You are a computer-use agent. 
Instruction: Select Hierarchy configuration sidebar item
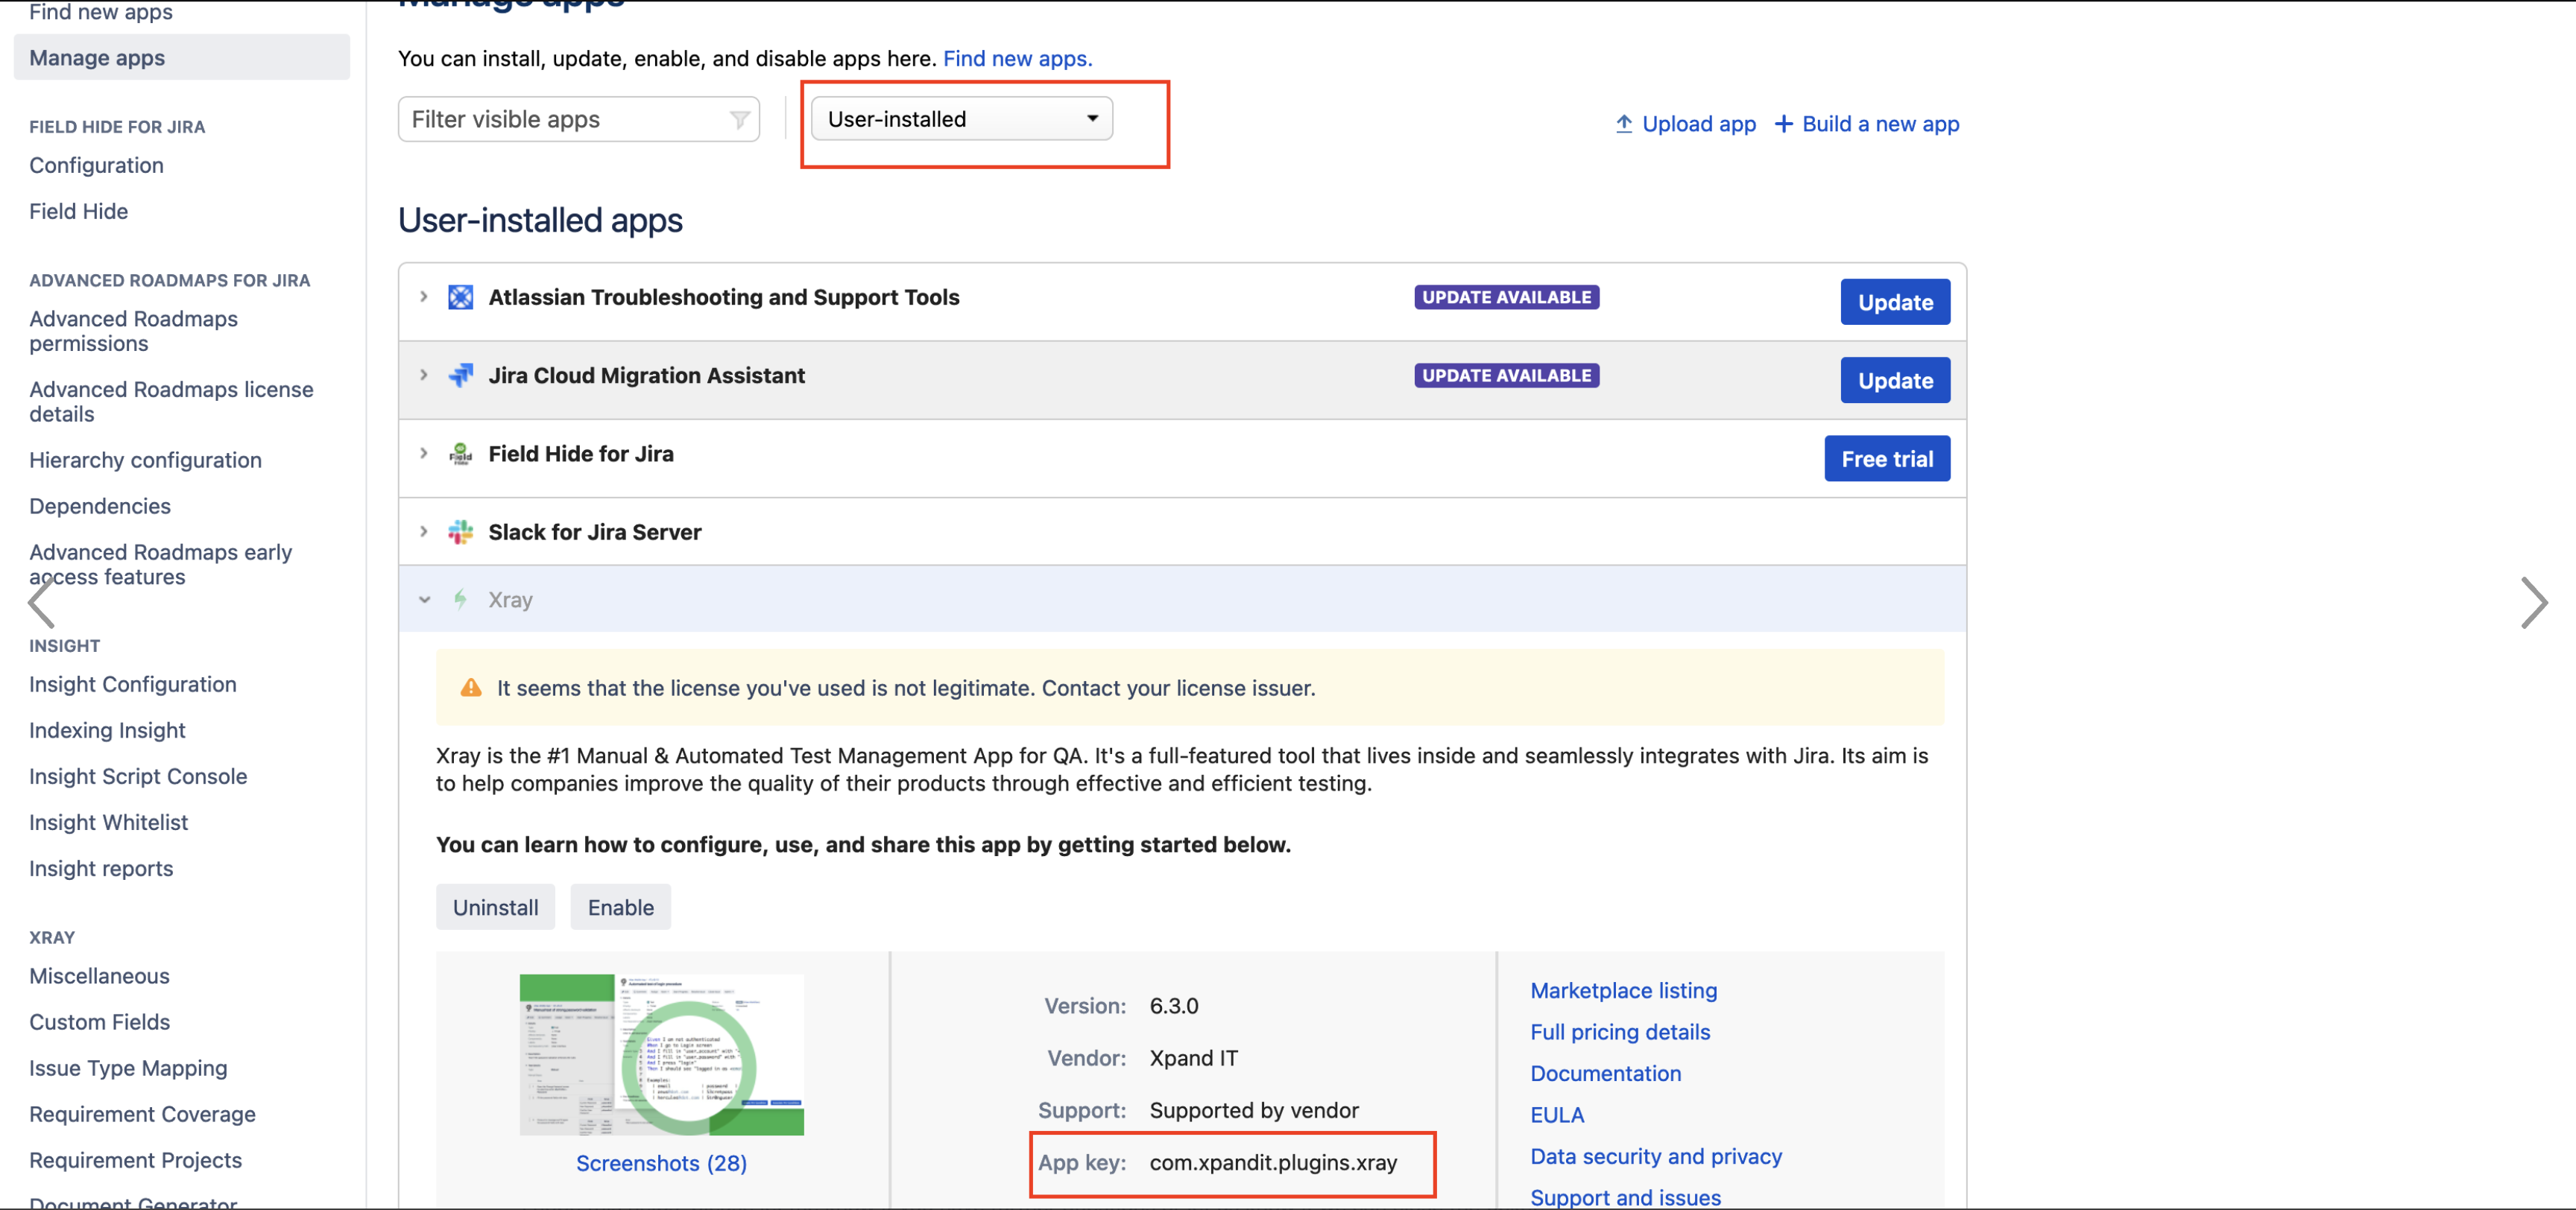tap(145, 460)
